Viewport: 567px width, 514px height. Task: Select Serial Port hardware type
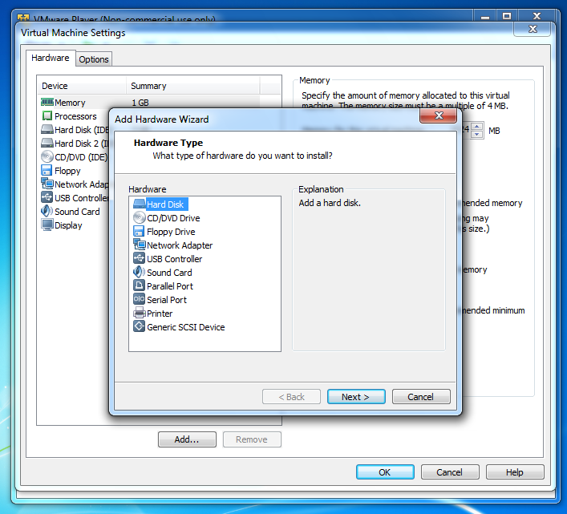(166, 300)
